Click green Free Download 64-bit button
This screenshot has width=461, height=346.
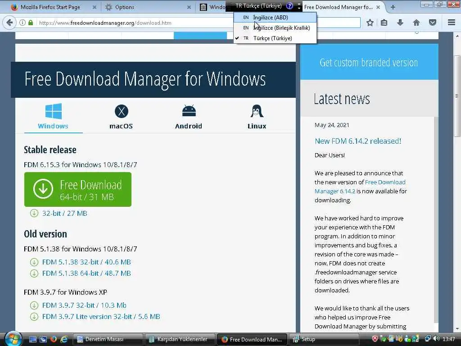coord(78,190)
